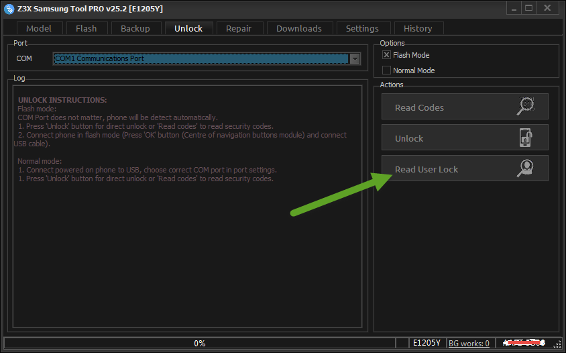
Task: Click the Read User Lock label
Action: 427,170
